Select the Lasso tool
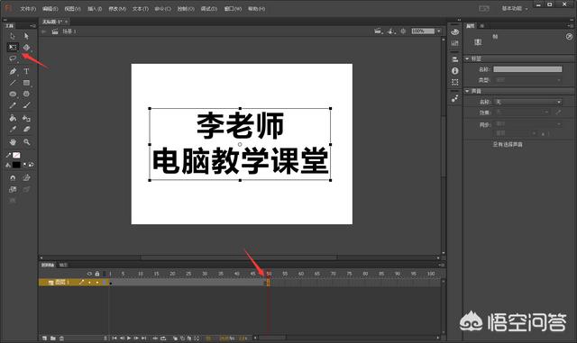This screenshot has height=343, width=577. pos(13,59)
